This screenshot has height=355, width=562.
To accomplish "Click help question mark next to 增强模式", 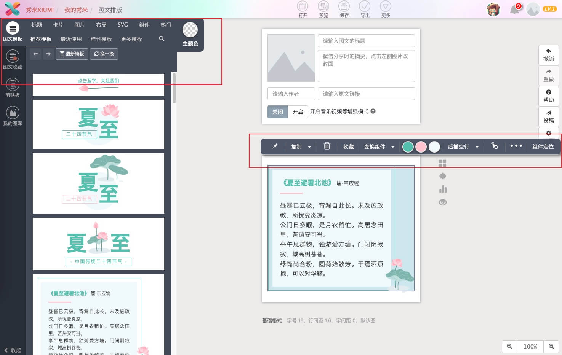I will pyautogui.click(x=373, y=111).
